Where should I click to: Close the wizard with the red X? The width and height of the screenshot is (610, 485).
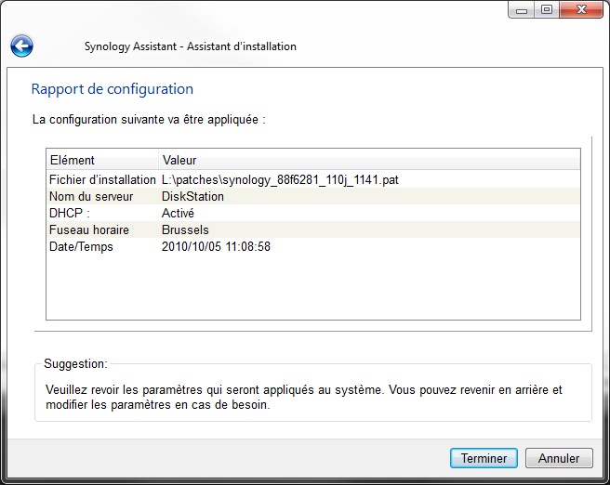point(581,10)
